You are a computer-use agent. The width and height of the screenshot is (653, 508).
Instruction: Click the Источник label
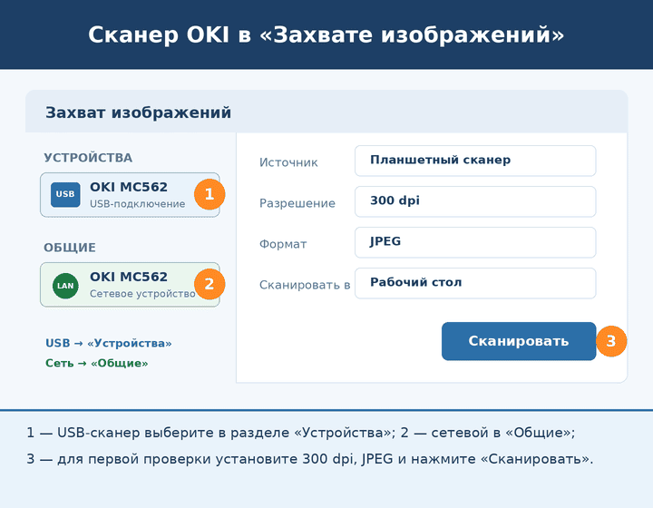pyautogui.click(x=288, y=162)
